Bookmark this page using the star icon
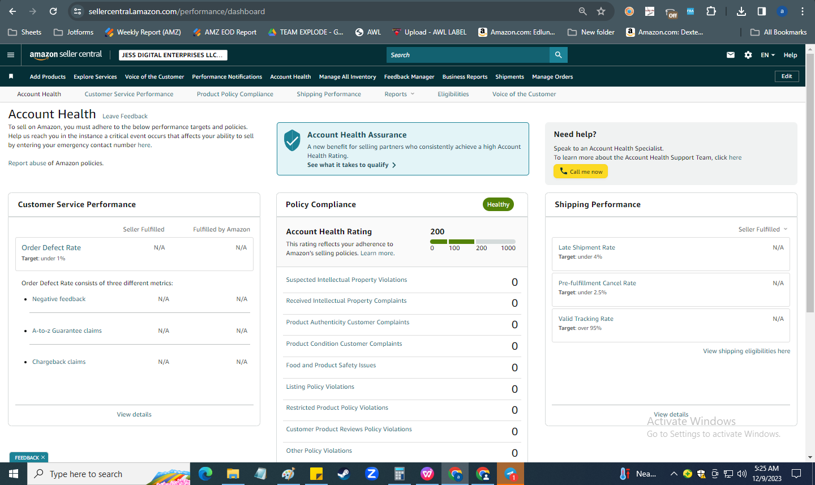 pyautogui.click(x=601, y=11)
